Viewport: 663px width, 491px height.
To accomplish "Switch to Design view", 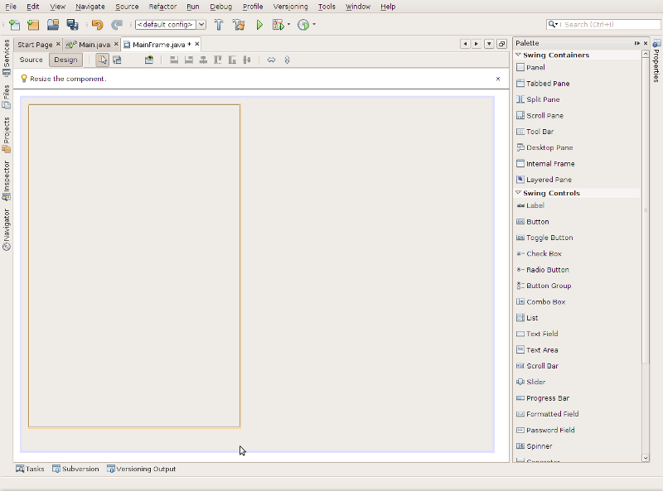I will click(x=65, y=60).
